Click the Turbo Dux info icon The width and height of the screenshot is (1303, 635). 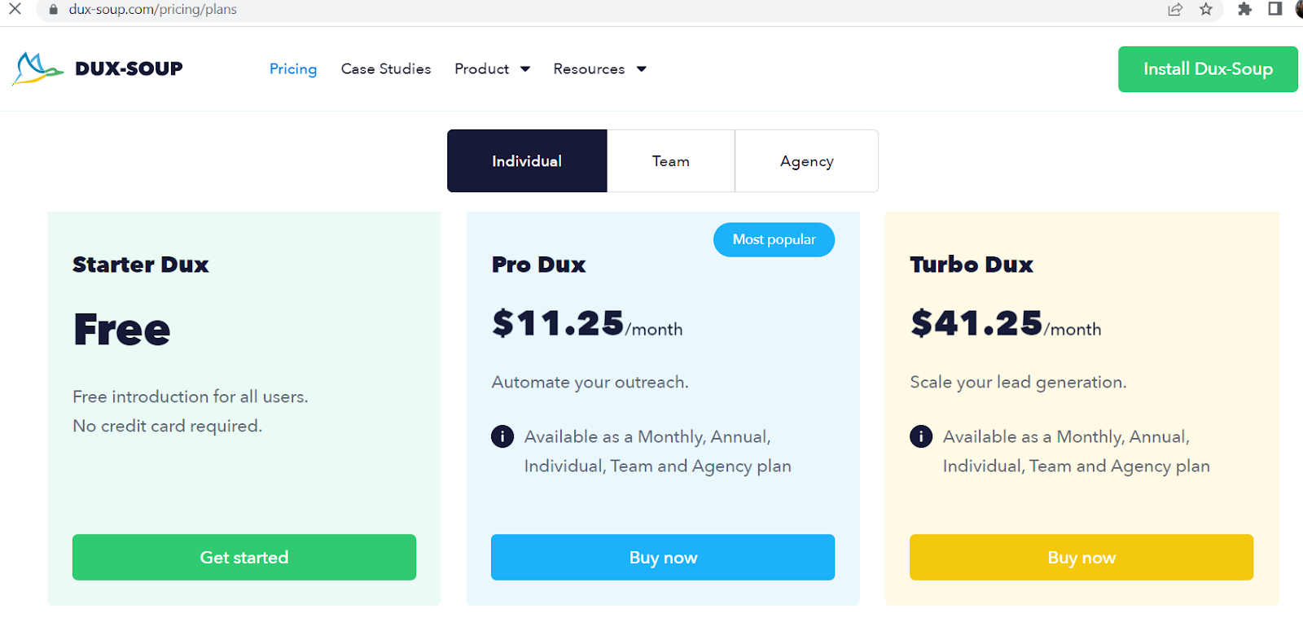coord(921,437)
